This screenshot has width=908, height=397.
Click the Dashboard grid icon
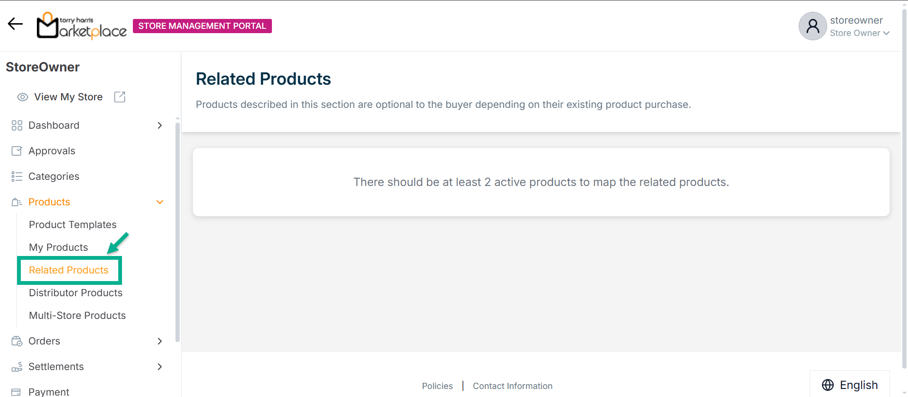(x=17, y=125)
